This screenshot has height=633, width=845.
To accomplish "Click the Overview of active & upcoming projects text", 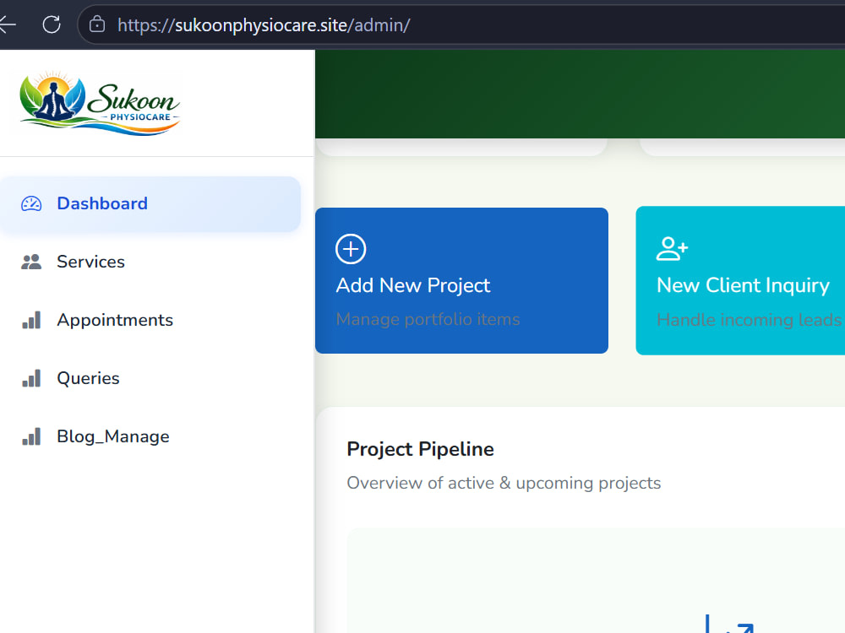I will tap(504, 483).
